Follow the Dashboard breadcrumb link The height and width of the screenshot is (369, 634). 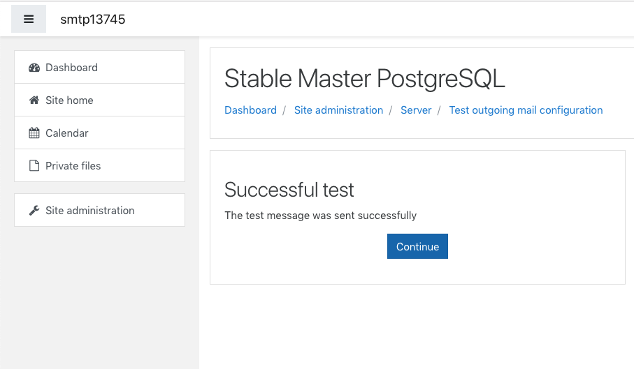(250, 110)
